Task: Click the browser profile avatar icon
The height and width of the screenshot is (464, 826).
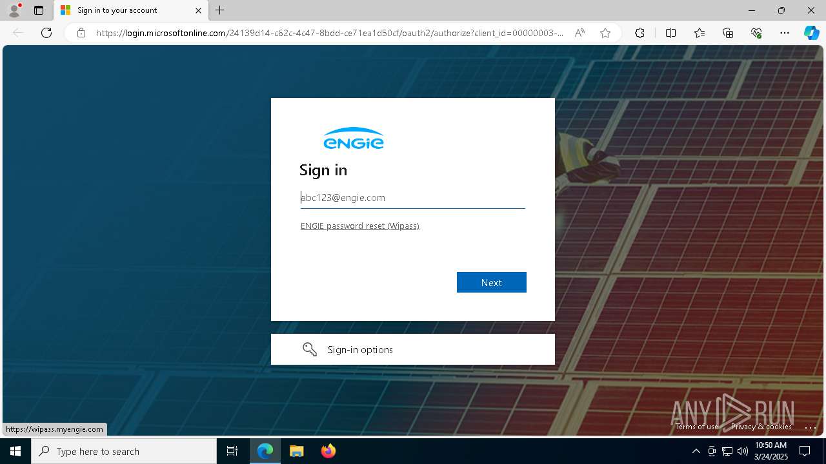Action: (14, 10)
